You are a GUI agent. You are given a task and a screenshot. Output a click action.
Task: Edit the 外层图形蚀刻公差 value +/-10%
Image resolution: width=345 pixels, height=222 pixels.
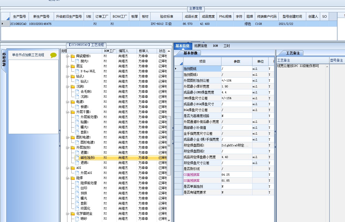(x=236, y=81)
